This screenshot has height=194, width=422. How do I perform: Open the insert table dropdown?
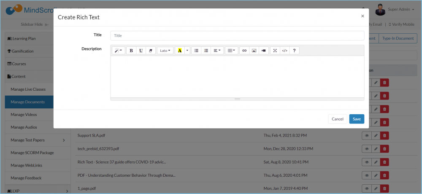tap(231, 51)
